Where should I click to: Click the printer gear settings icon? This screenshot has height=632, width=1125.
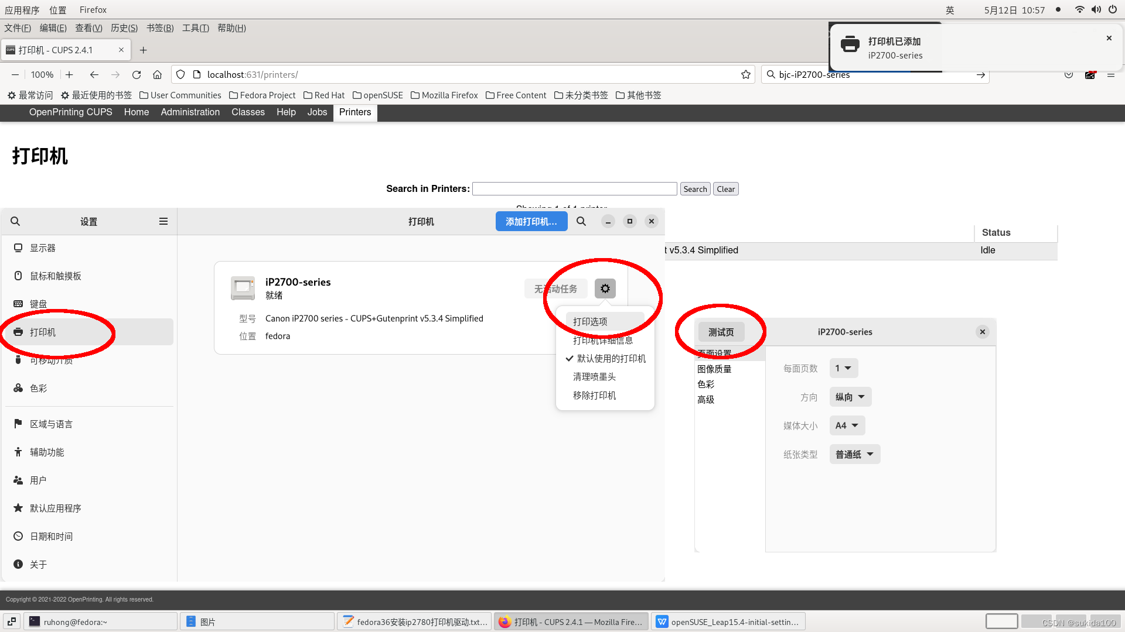tap(605, 288)
